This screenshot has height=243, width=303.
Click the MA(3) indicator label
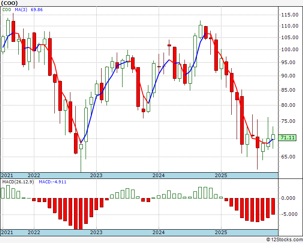(x=21, y=10)
